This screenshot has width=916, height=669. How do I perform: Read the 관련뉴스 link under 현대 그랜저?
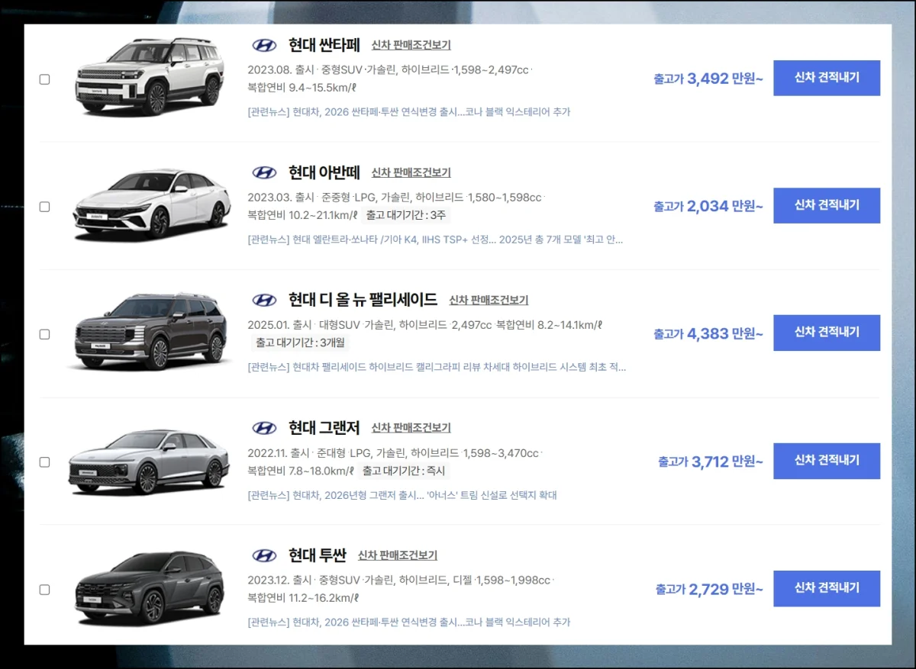pos(402,495)
